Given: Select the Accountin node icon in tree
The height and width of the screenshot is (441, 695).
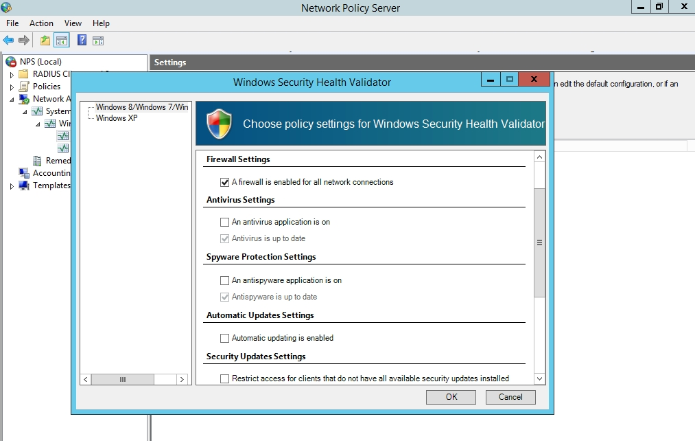Looking at the screenshot, I should (x=24, y=173).
